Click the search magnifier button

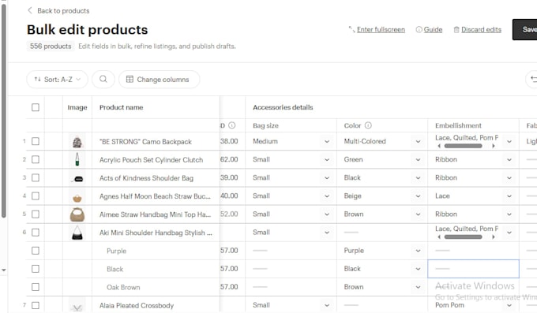(x=103, y=80)
